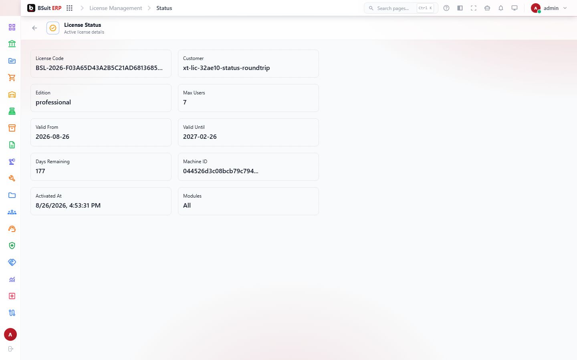This screenshot has height=360, width=577.
Task: Click the Status breadcrumb
Action: (164, 8)
